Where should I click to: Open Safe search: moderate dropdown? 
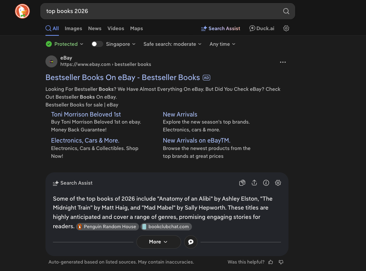tap(172, 44)
